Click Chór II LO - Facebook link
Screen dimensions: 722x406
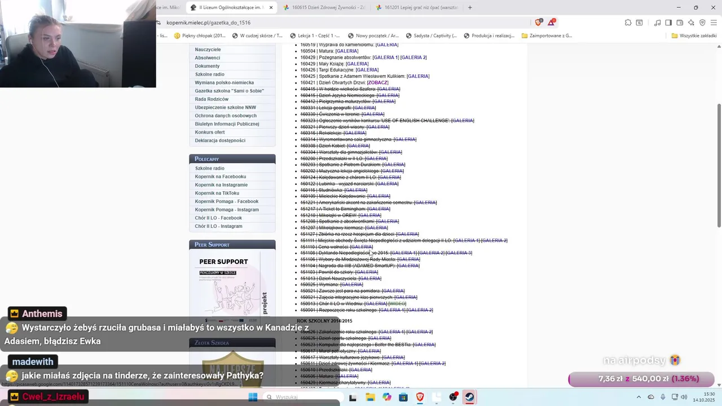(x=218, y=218)
